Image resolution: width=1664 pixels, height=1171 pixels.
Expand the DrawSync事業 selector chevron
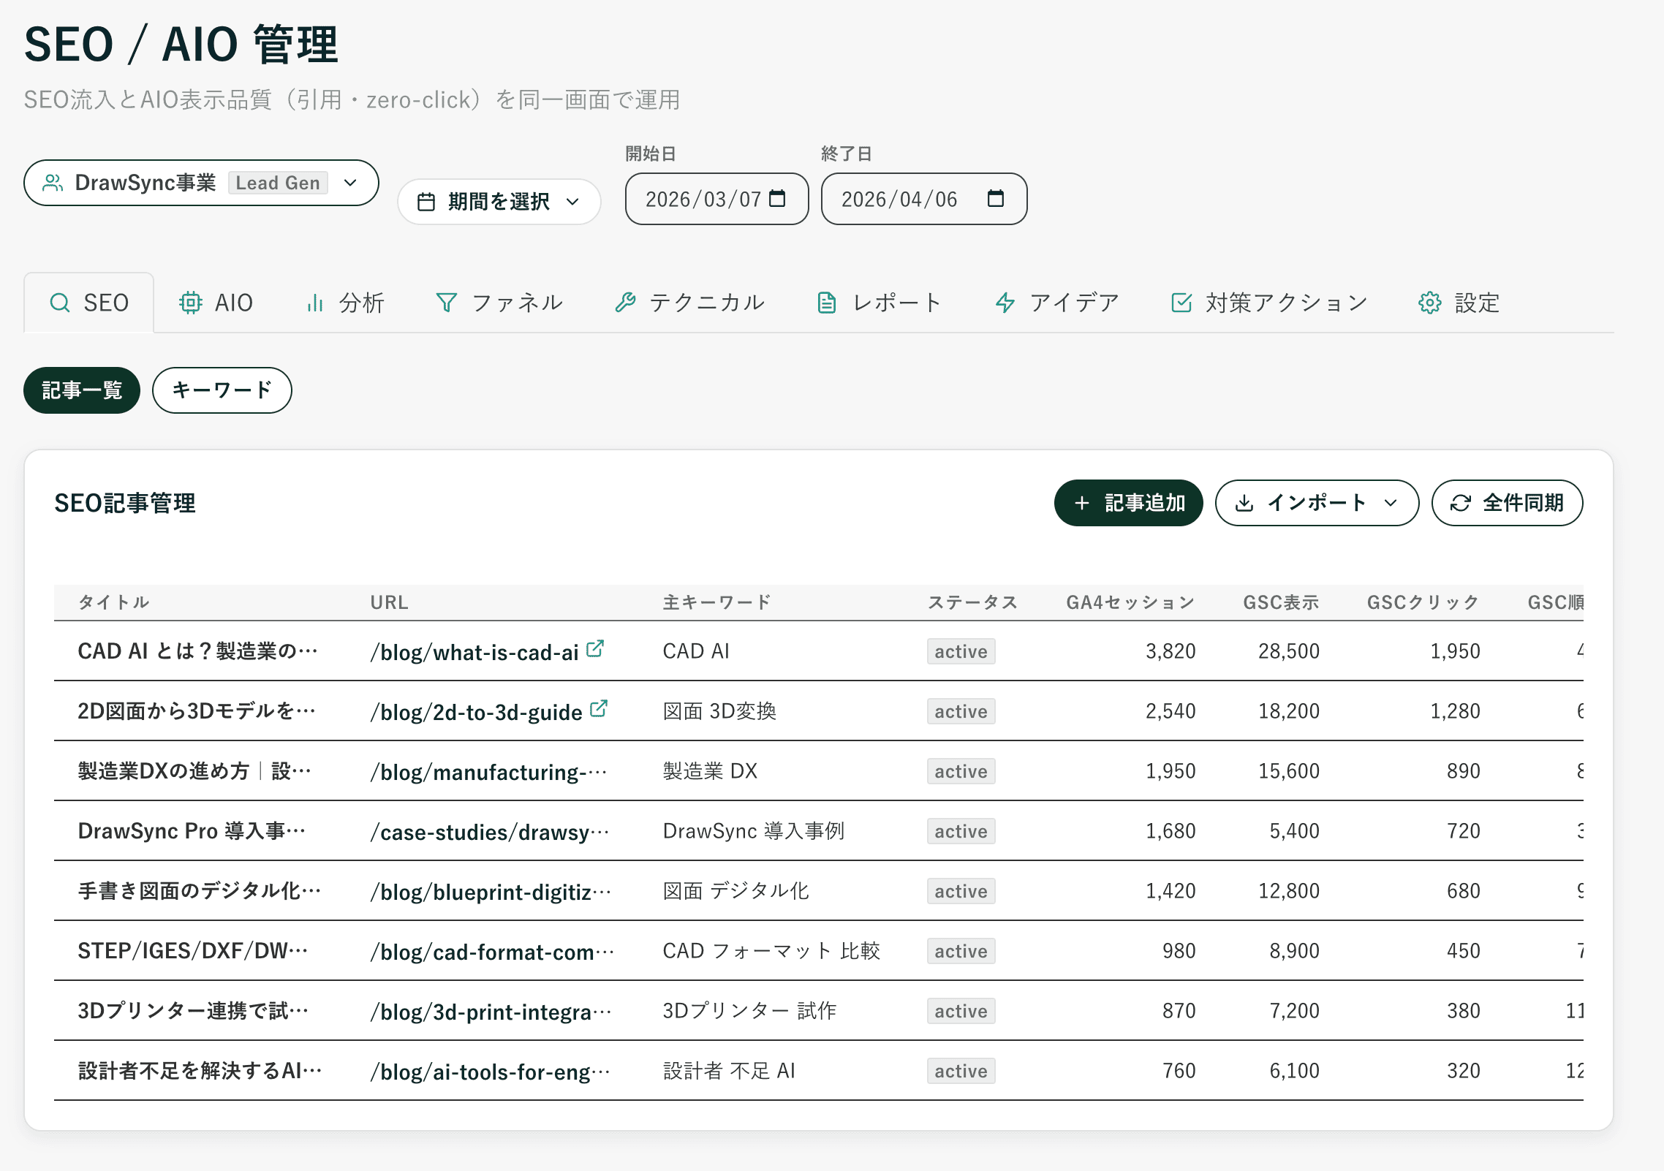click(349, 183)
